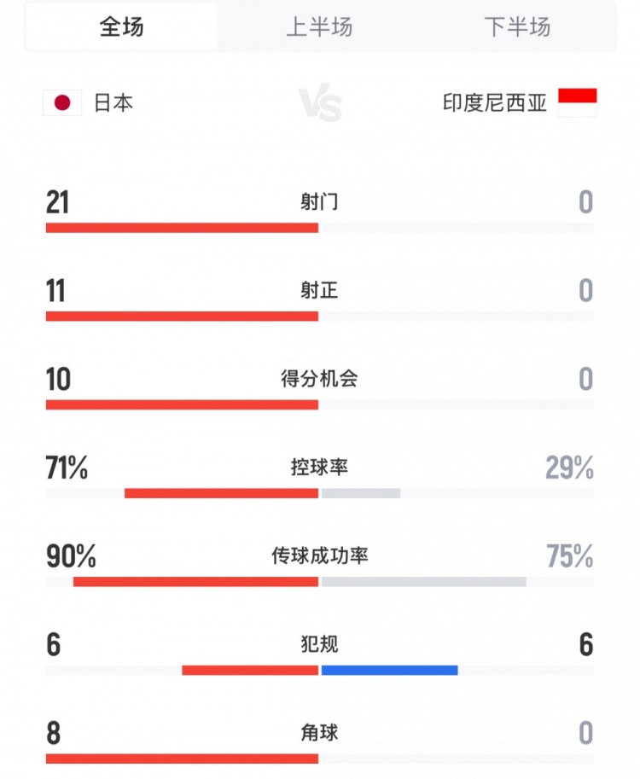640x779 pixels.
Task: Click the VS badge between the teams
Action: [320, 102]
